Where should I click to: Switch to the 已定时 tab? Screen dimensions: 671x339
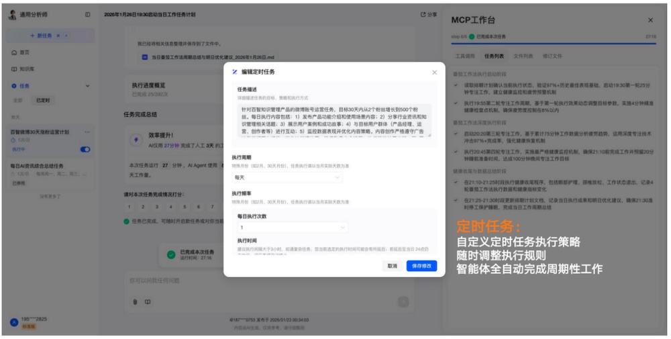43,100
